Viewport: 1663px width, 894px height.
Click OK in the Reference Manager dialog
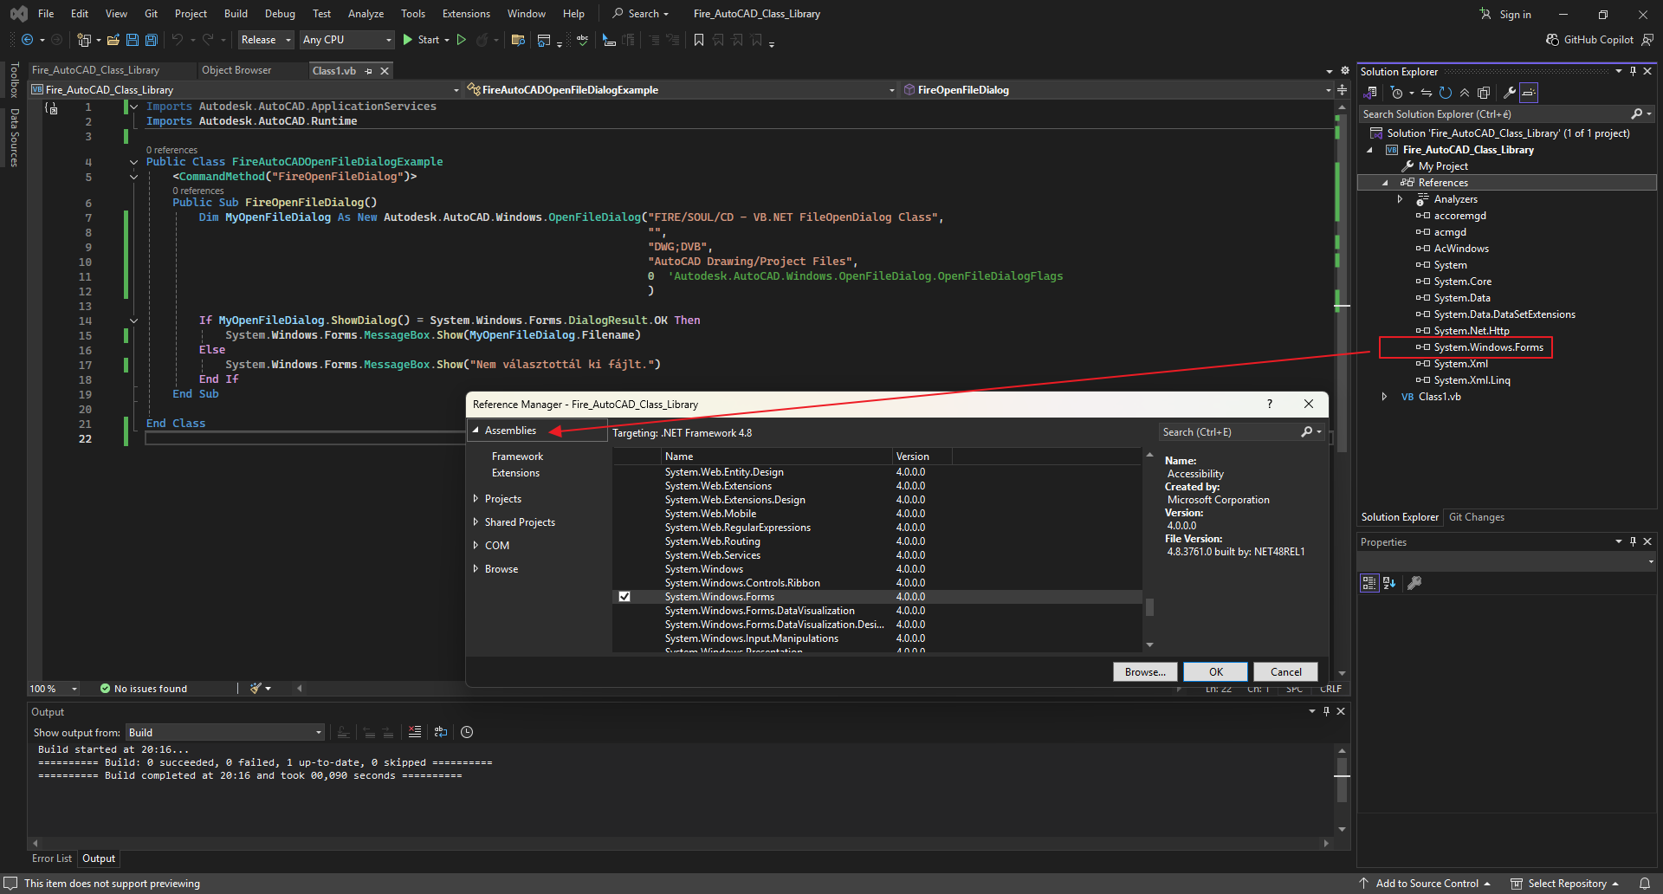coord(1215,671)
